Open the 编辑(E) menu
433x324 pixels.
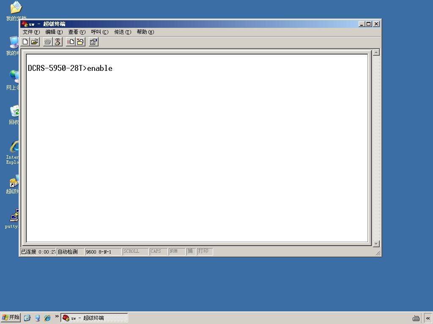pos(54,32)
